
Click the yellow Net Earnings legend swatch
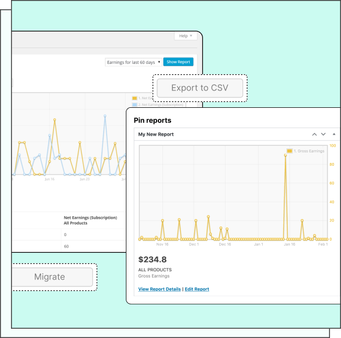(x=135, y=98)
